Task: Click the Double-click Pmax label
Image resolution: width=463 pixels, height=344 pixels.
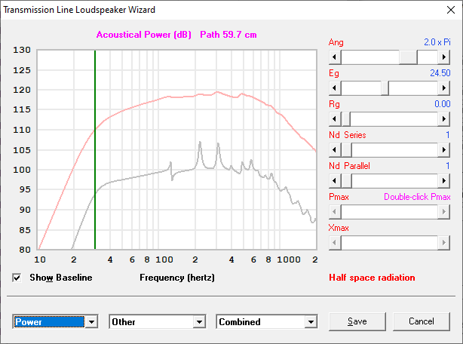Action: point(417,197)
